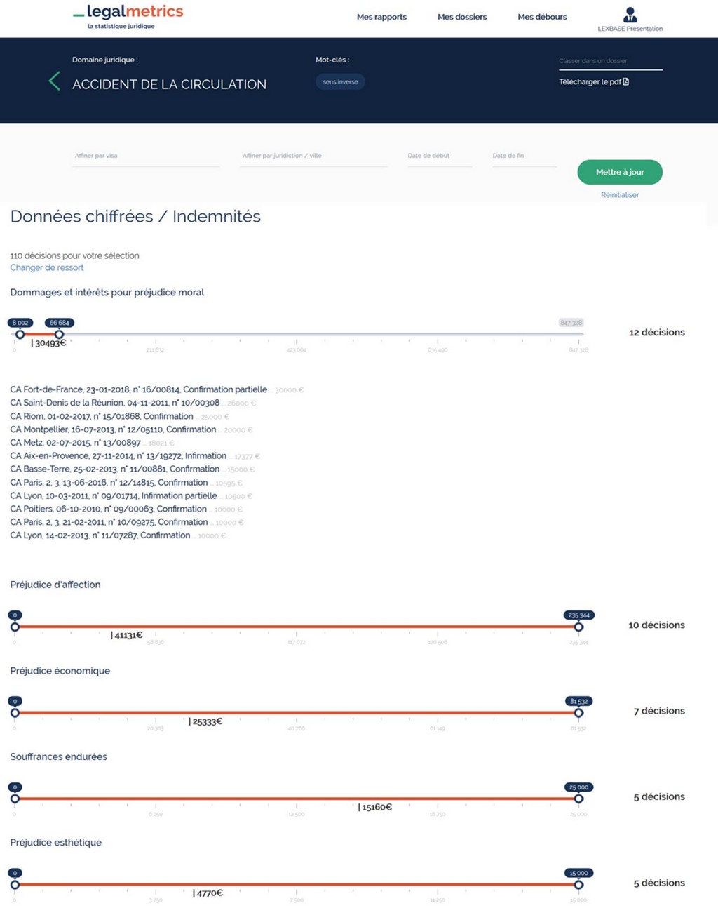Click the 4770€ average marker
718x908 pixels.
click(x=208, y=893)
